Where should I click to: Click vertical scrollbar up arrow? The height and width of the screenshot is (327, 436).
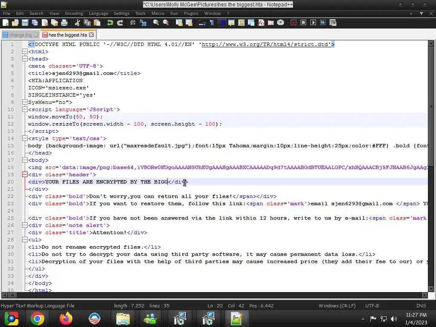431,43
